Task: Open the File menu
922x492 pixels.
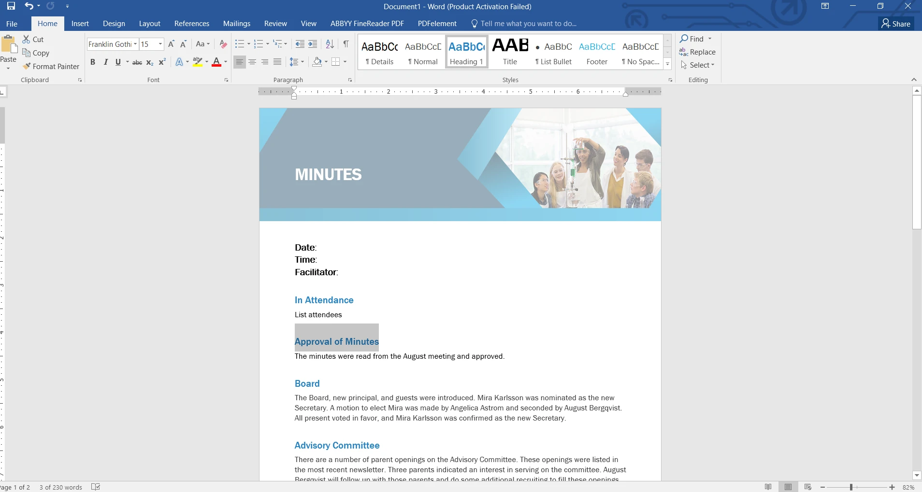Action: coord(12,24)
